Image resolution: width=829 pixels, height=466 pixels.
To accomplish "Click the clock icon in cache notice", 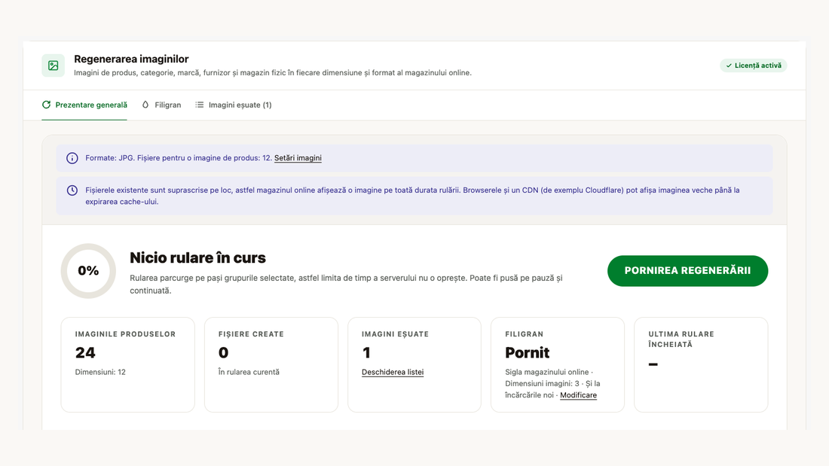I will (x=72, y=190).
